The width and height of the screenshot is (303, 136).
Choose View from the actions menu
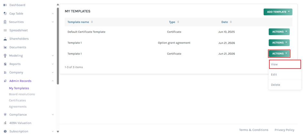point(285,64)
